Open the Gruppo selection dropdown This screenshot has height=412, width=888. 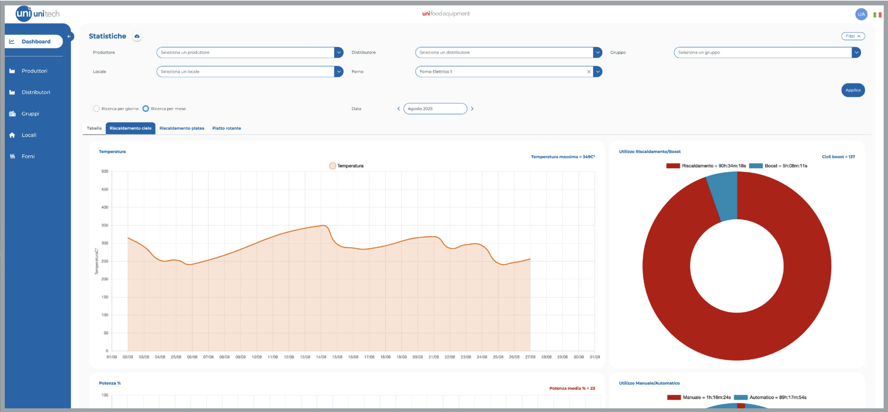click(x=856, y=53)
